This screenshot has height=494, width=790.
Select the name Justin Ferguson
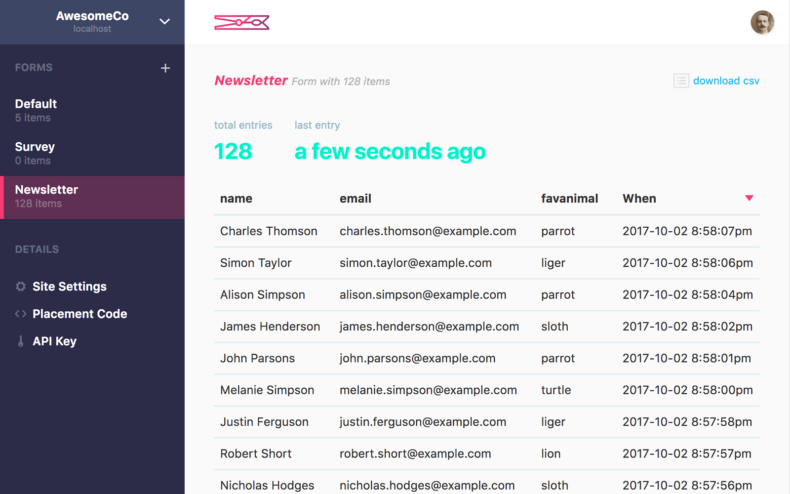pyautogui.click(x=264, y=422)
